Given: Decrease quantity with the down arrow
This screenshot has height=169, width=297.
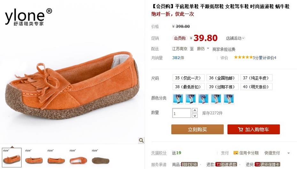Looking at the screenshot, I should pos(195,116).
